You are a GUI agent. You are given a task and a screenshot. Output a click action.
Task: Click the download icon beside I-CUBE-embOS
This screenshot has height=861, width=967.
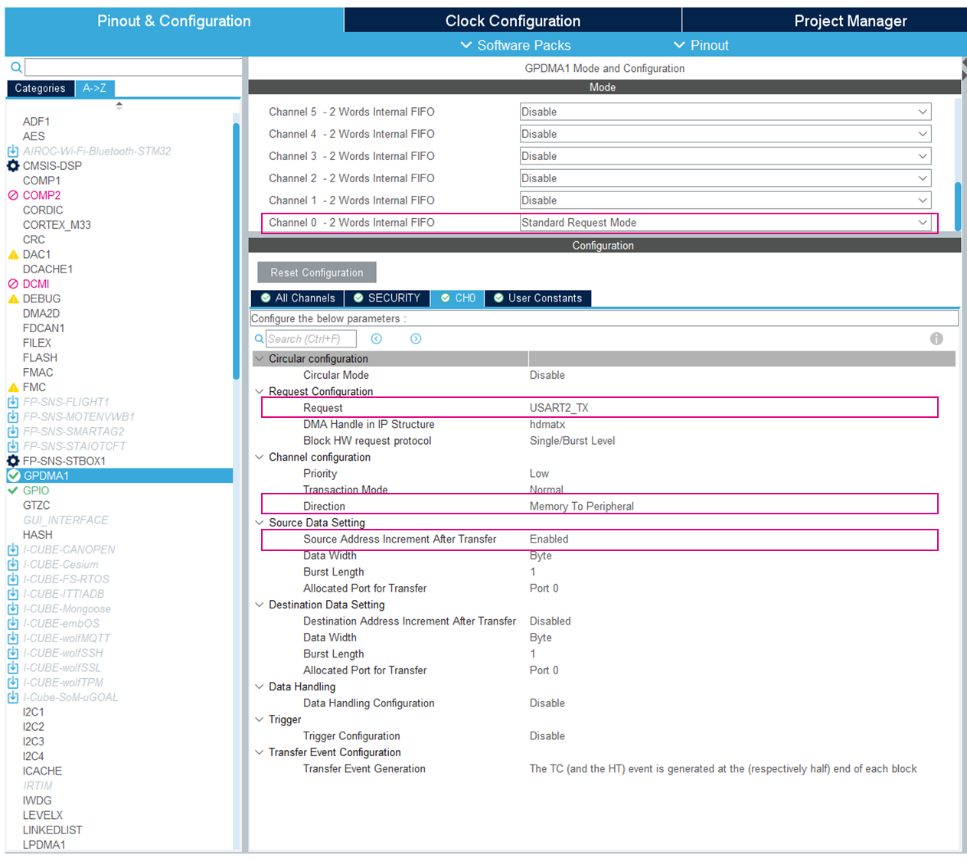[13, 623]
